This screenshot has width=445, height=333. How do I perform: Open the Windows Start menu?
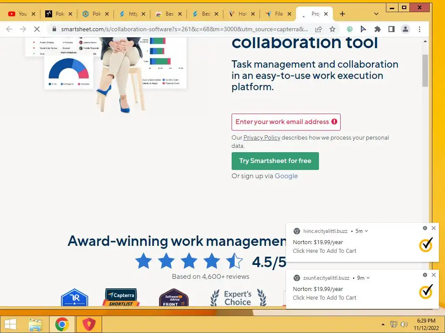[10, 324]
